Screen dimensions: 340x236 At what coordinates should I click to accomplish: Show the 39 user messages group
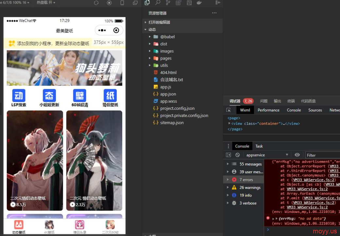coord(244,172)
